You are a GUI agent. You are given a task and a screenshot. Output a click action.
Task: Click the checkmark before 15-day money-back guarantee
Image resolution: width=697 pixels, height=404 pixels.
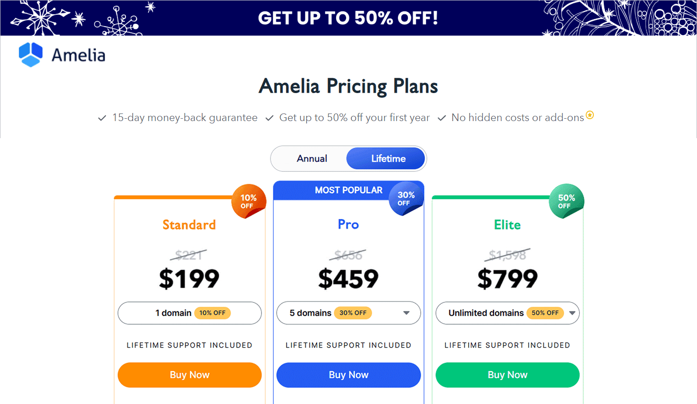click(102, 117)
